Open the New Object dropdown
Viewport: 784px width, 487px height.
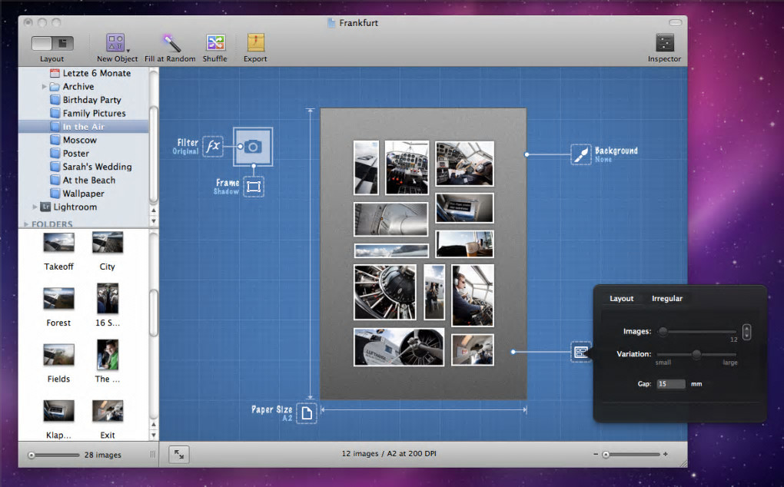[117, 43]
